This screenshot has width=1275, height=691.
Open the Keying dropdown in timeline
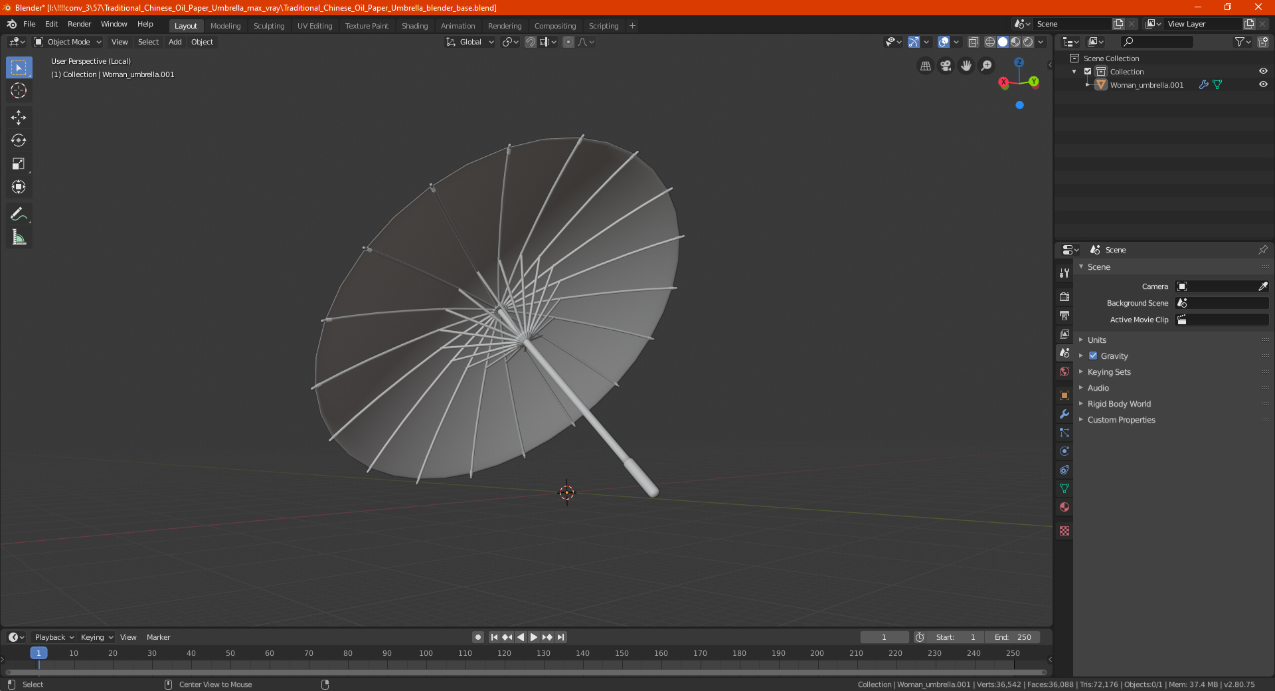pos(96,637)
